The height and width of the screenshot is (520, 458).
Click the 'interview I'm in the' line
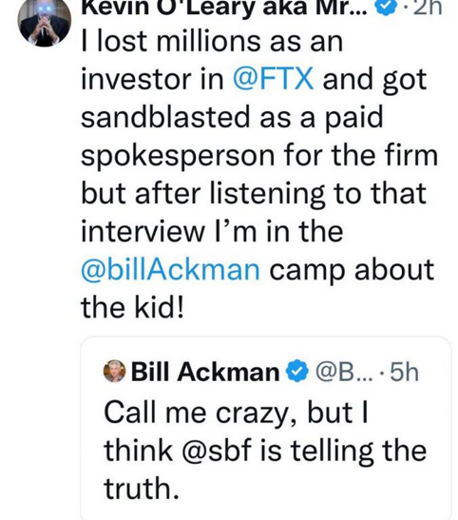(x=212, y=231)
